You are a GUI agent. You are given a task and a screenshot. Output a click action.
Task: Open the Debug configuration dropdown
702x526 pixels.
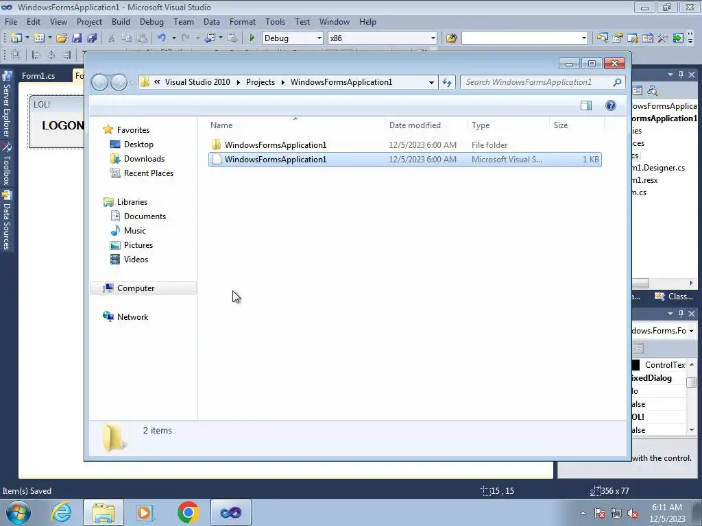[x=319, y=38]
